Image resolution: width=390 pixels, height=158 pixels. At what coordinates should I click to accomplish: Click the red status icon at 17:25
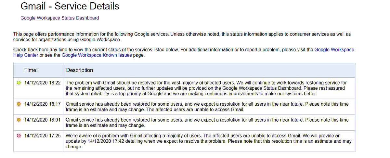(19, 136)
